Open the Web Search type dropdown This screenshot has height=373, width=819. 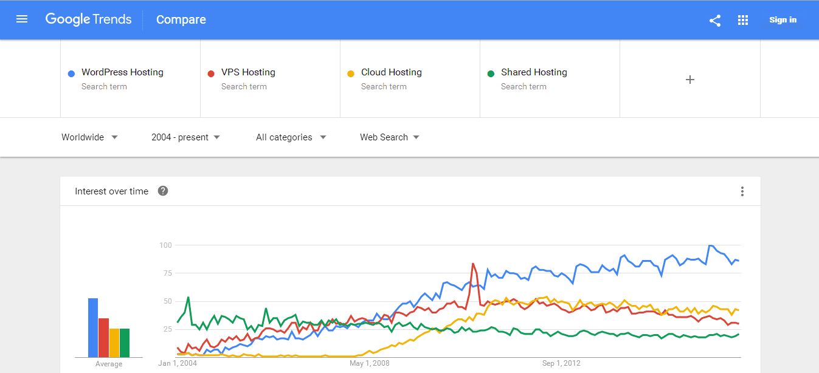click(390, 137)
